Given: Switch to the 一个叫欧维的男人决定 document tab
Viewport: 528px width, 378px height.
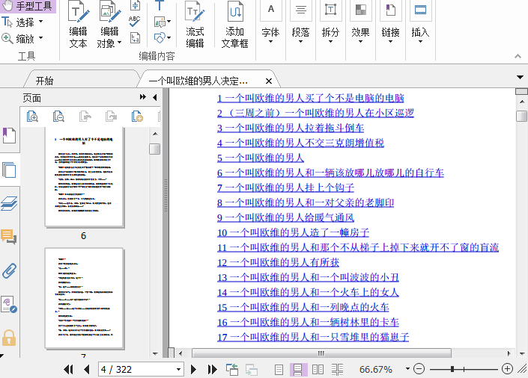Looking at the screenshot, I should point(198,81).
